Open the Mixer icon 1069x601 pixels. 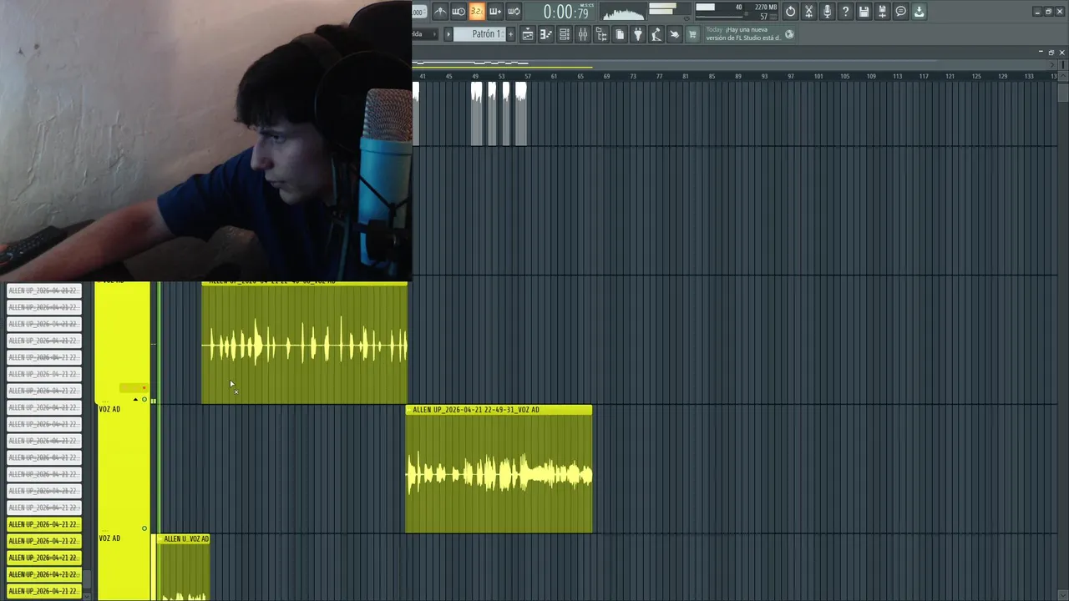pyautogui.click(x=583, y=34)
